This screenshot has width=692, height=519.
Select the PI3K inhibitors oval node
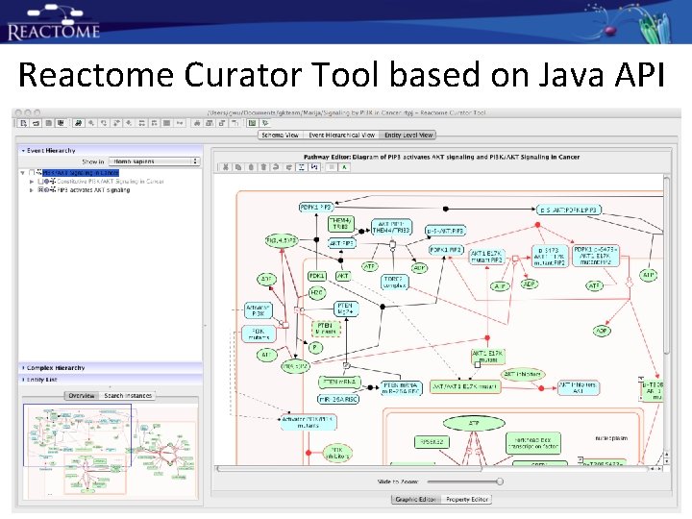click(337, 454)
